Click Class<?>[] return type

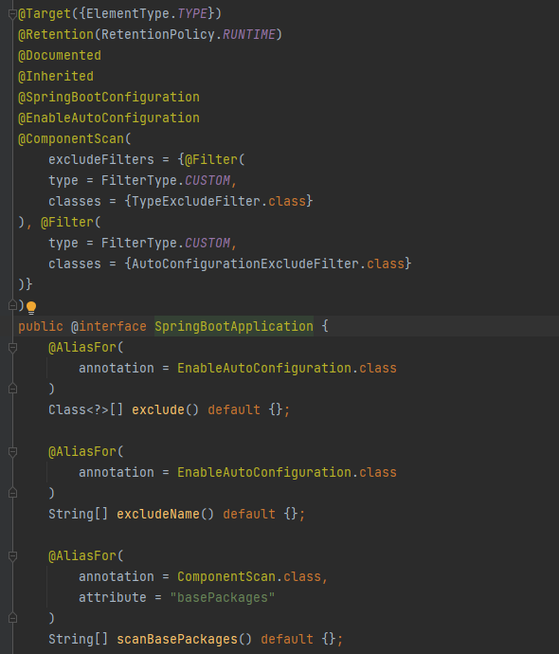click(x=86, y=410)
